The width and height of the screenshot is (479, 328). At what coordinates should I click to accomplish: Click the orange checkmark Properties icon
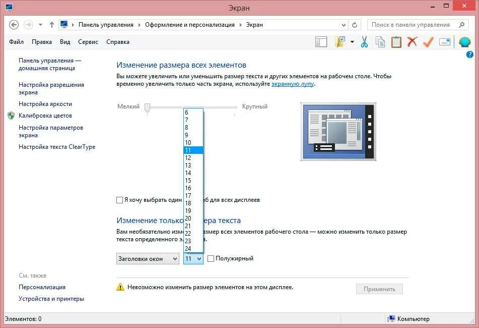click(428, 42)
